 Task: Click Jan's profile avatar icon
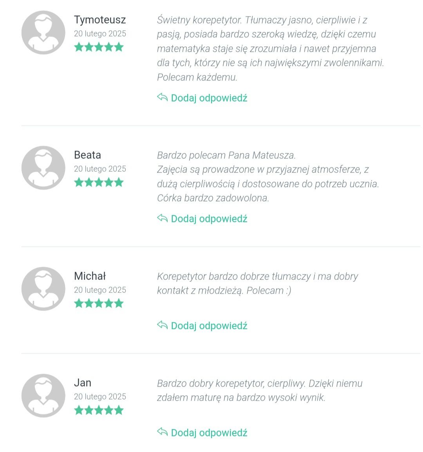pyautogui.click(x=43, y=396)
